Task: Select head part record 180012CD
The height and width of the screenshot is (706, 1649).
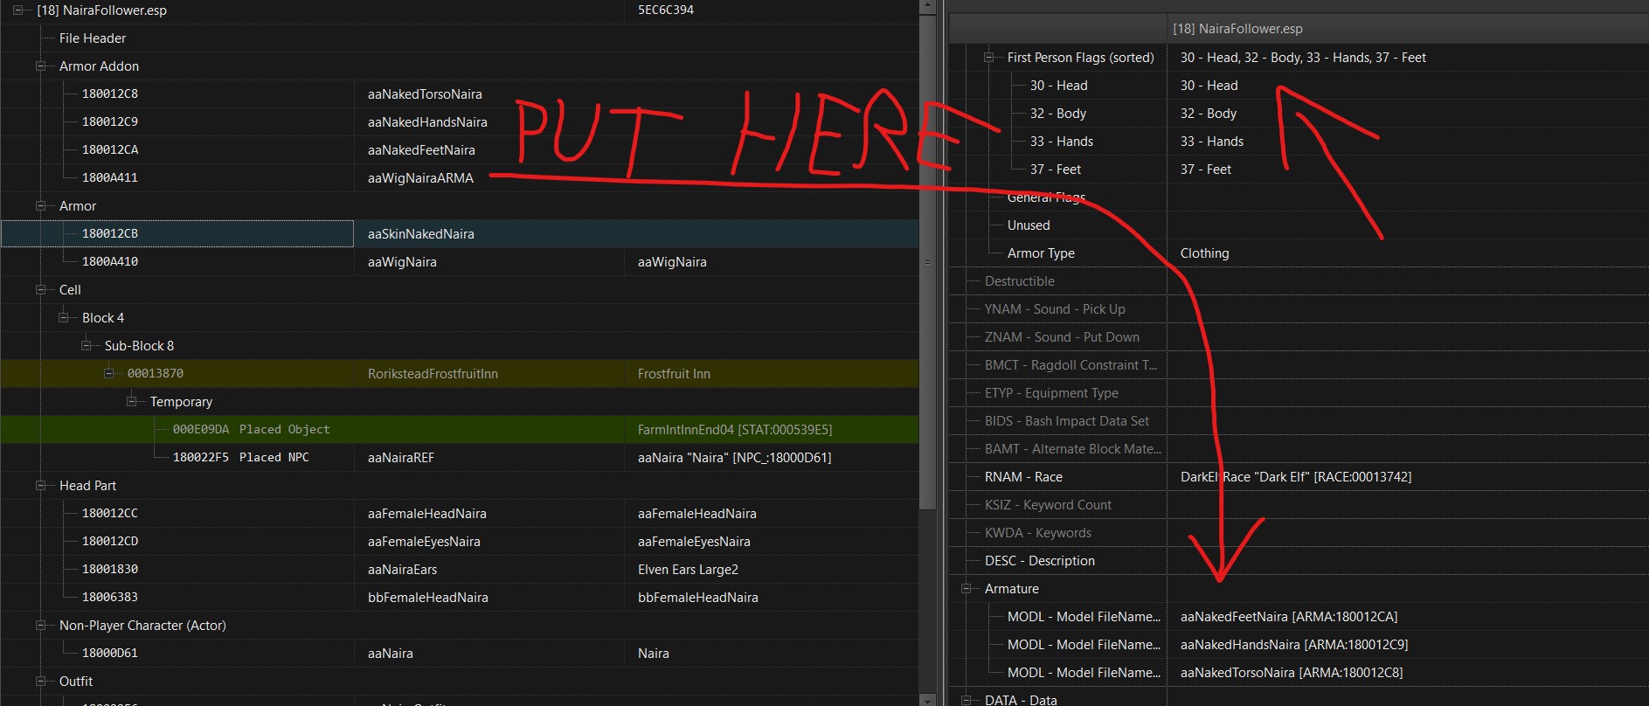Action: point(110,542)
